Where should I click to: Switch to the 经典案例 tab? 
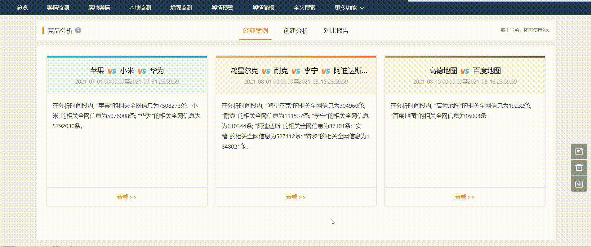click(x=256, y=31)
